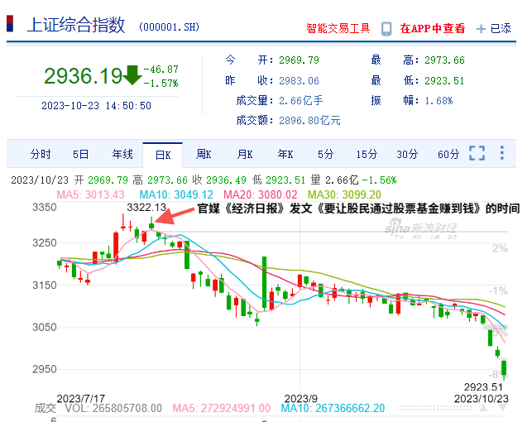Click the 最低 value 2923.51 in header

click(444, 81)
